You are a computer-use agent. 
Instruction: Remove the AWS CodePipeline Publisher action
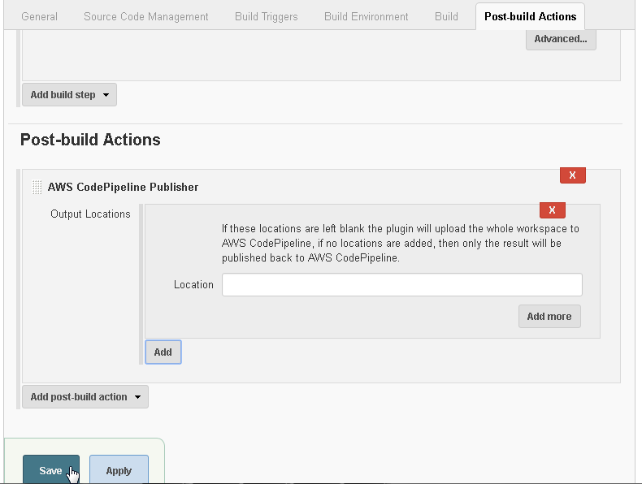[x=572, y=175]
